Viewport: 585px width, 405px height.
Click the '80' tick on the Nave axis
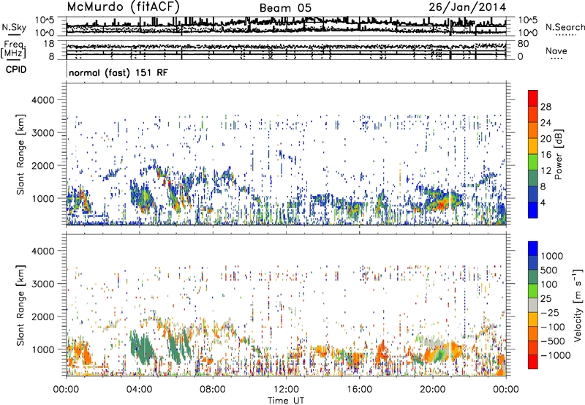coord(523,44)
